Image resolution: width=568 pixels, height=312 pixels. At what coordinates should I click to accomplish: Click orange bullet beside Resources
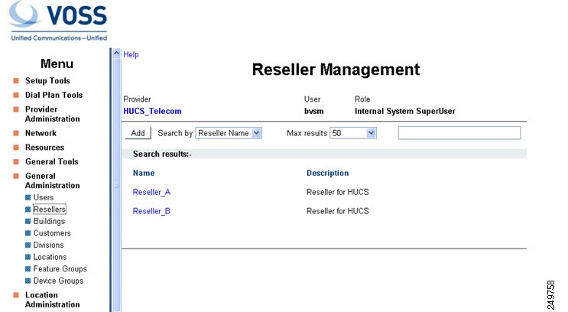16,147
